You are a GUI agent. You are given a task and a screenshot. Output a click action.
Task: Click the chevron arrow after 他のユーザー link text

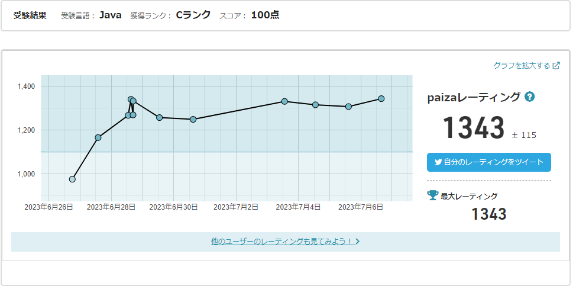click(x=358, y=242)
